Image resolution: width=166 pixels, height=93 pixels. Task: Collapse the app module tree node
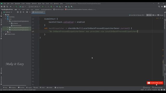point(4,15)
